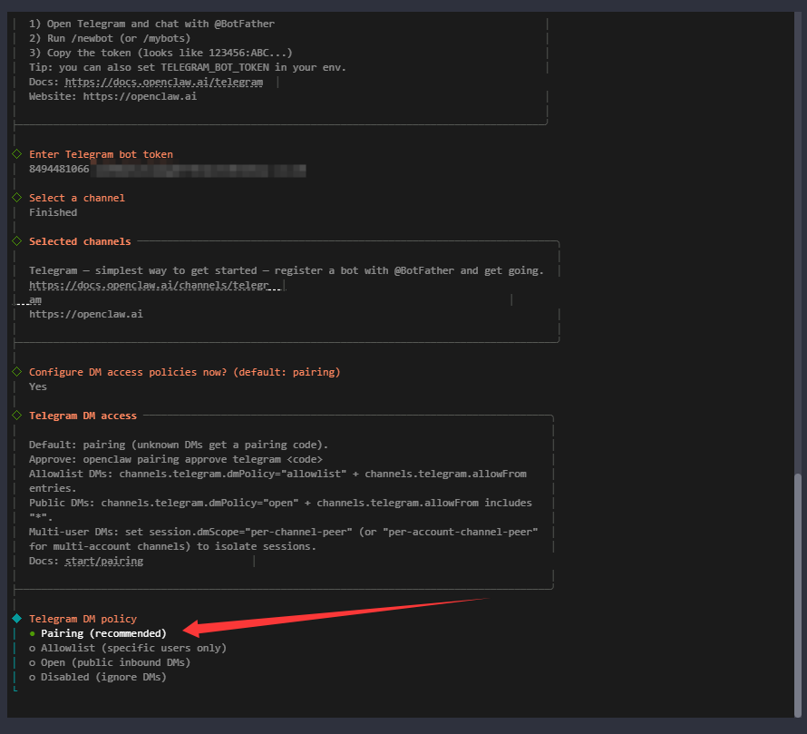
Task: Click the diamond marker beside Enter Telegram bot token
Action: [x=16, y=154]
